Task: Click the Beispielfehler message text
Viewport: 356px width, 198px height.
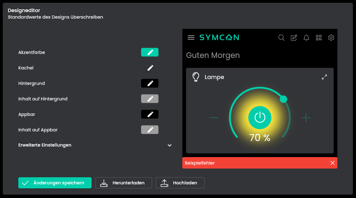Action: click(x=200, y=163)
